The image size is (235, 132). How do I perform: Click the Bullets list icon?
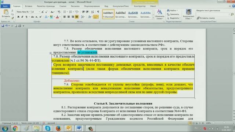[x=65, y=12]
